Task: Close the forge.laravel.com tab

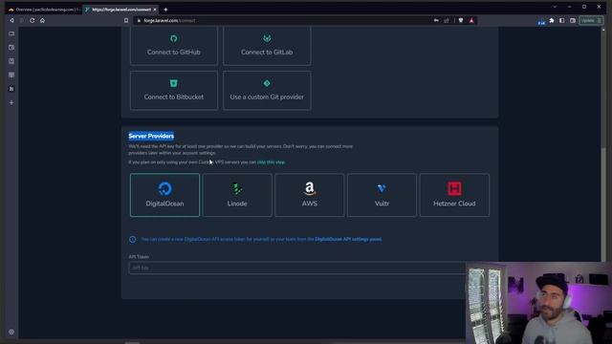Action: tap(155, 10)
